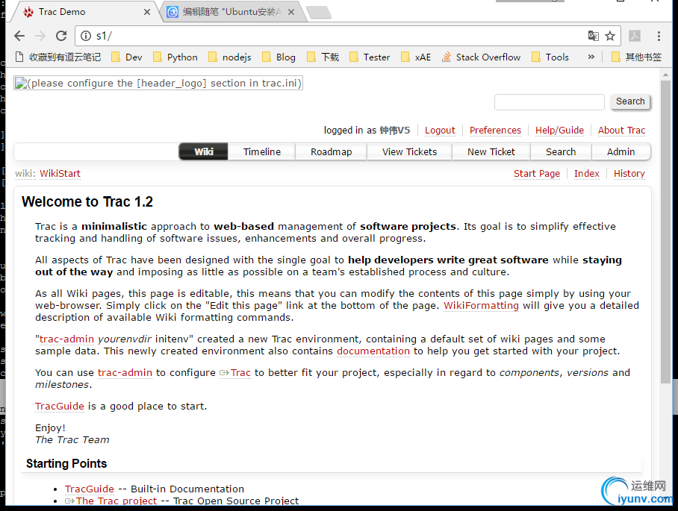
Task: Go back with the browser back arrow
Action: 19,36
